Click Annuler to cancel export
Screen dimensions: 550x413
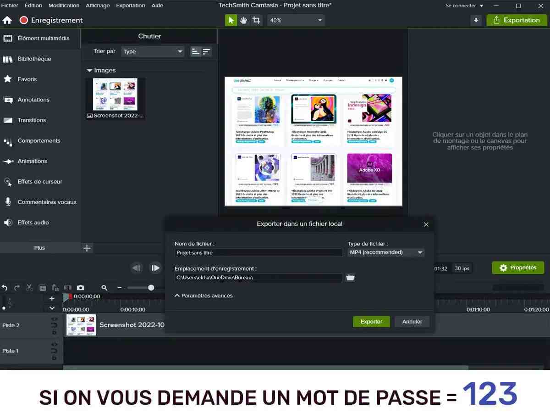[412, 322]
